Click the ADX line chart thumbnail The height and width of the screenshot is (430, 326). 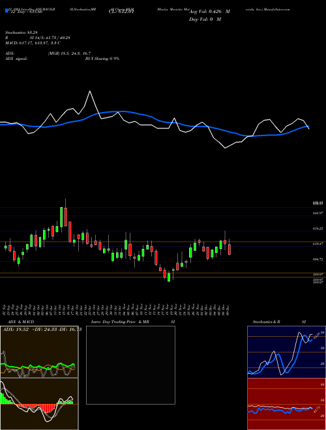point(39,352)
